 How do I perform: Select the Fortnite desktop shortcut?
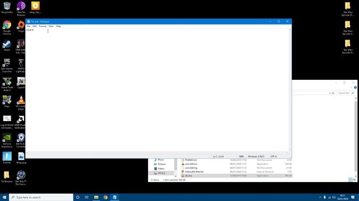[7, 157]
